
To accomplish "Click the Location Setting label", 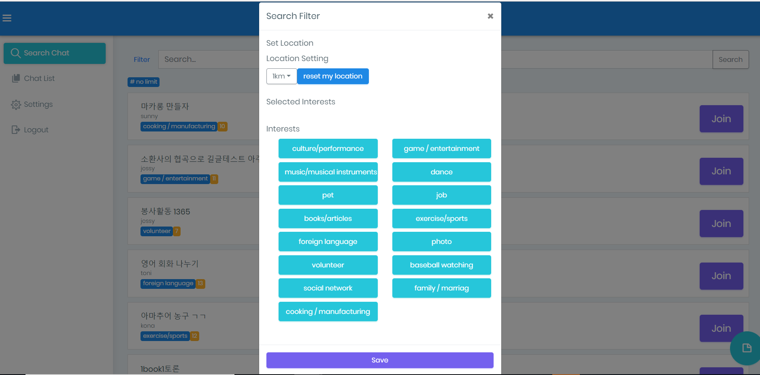I will pos(297,59).
